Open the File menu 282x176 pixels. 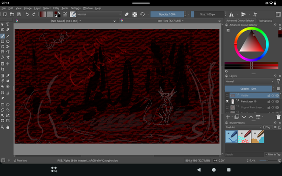coord(4,8)
